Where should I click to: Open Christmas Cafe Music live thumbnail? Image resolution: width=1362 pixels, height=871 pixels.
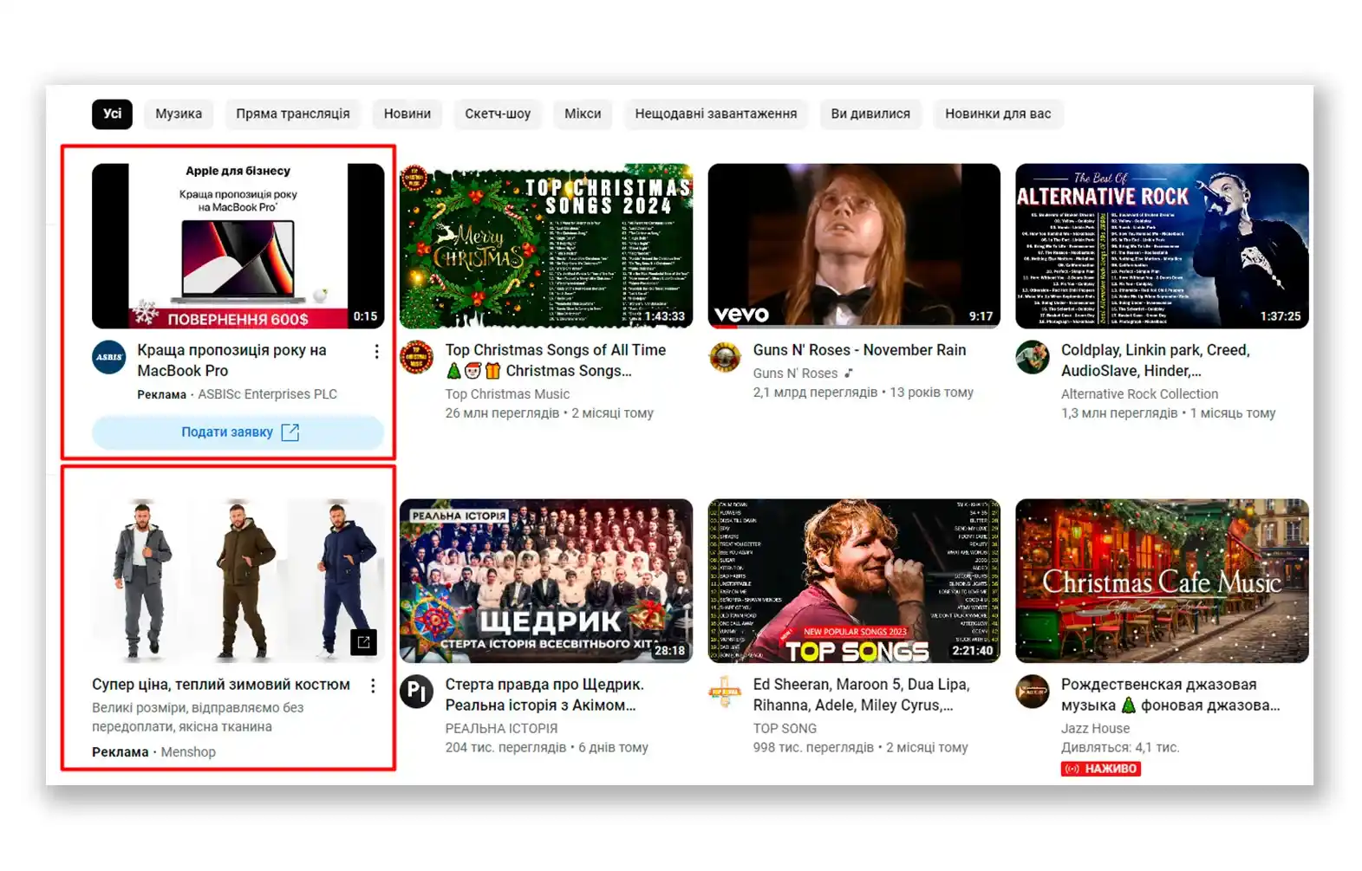[1162, 581]
